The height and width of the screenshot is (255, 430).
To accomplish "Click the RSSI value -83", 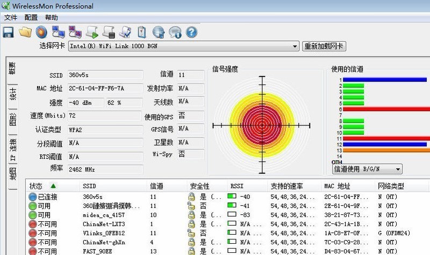I will coord(245,215).
